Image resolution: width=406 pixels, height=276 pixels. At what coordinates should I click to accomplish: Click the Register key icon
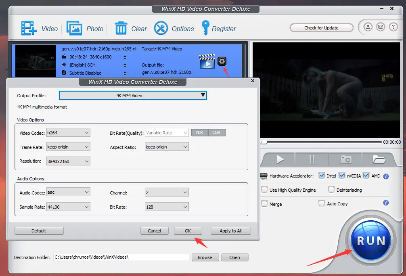coord(205,28)
